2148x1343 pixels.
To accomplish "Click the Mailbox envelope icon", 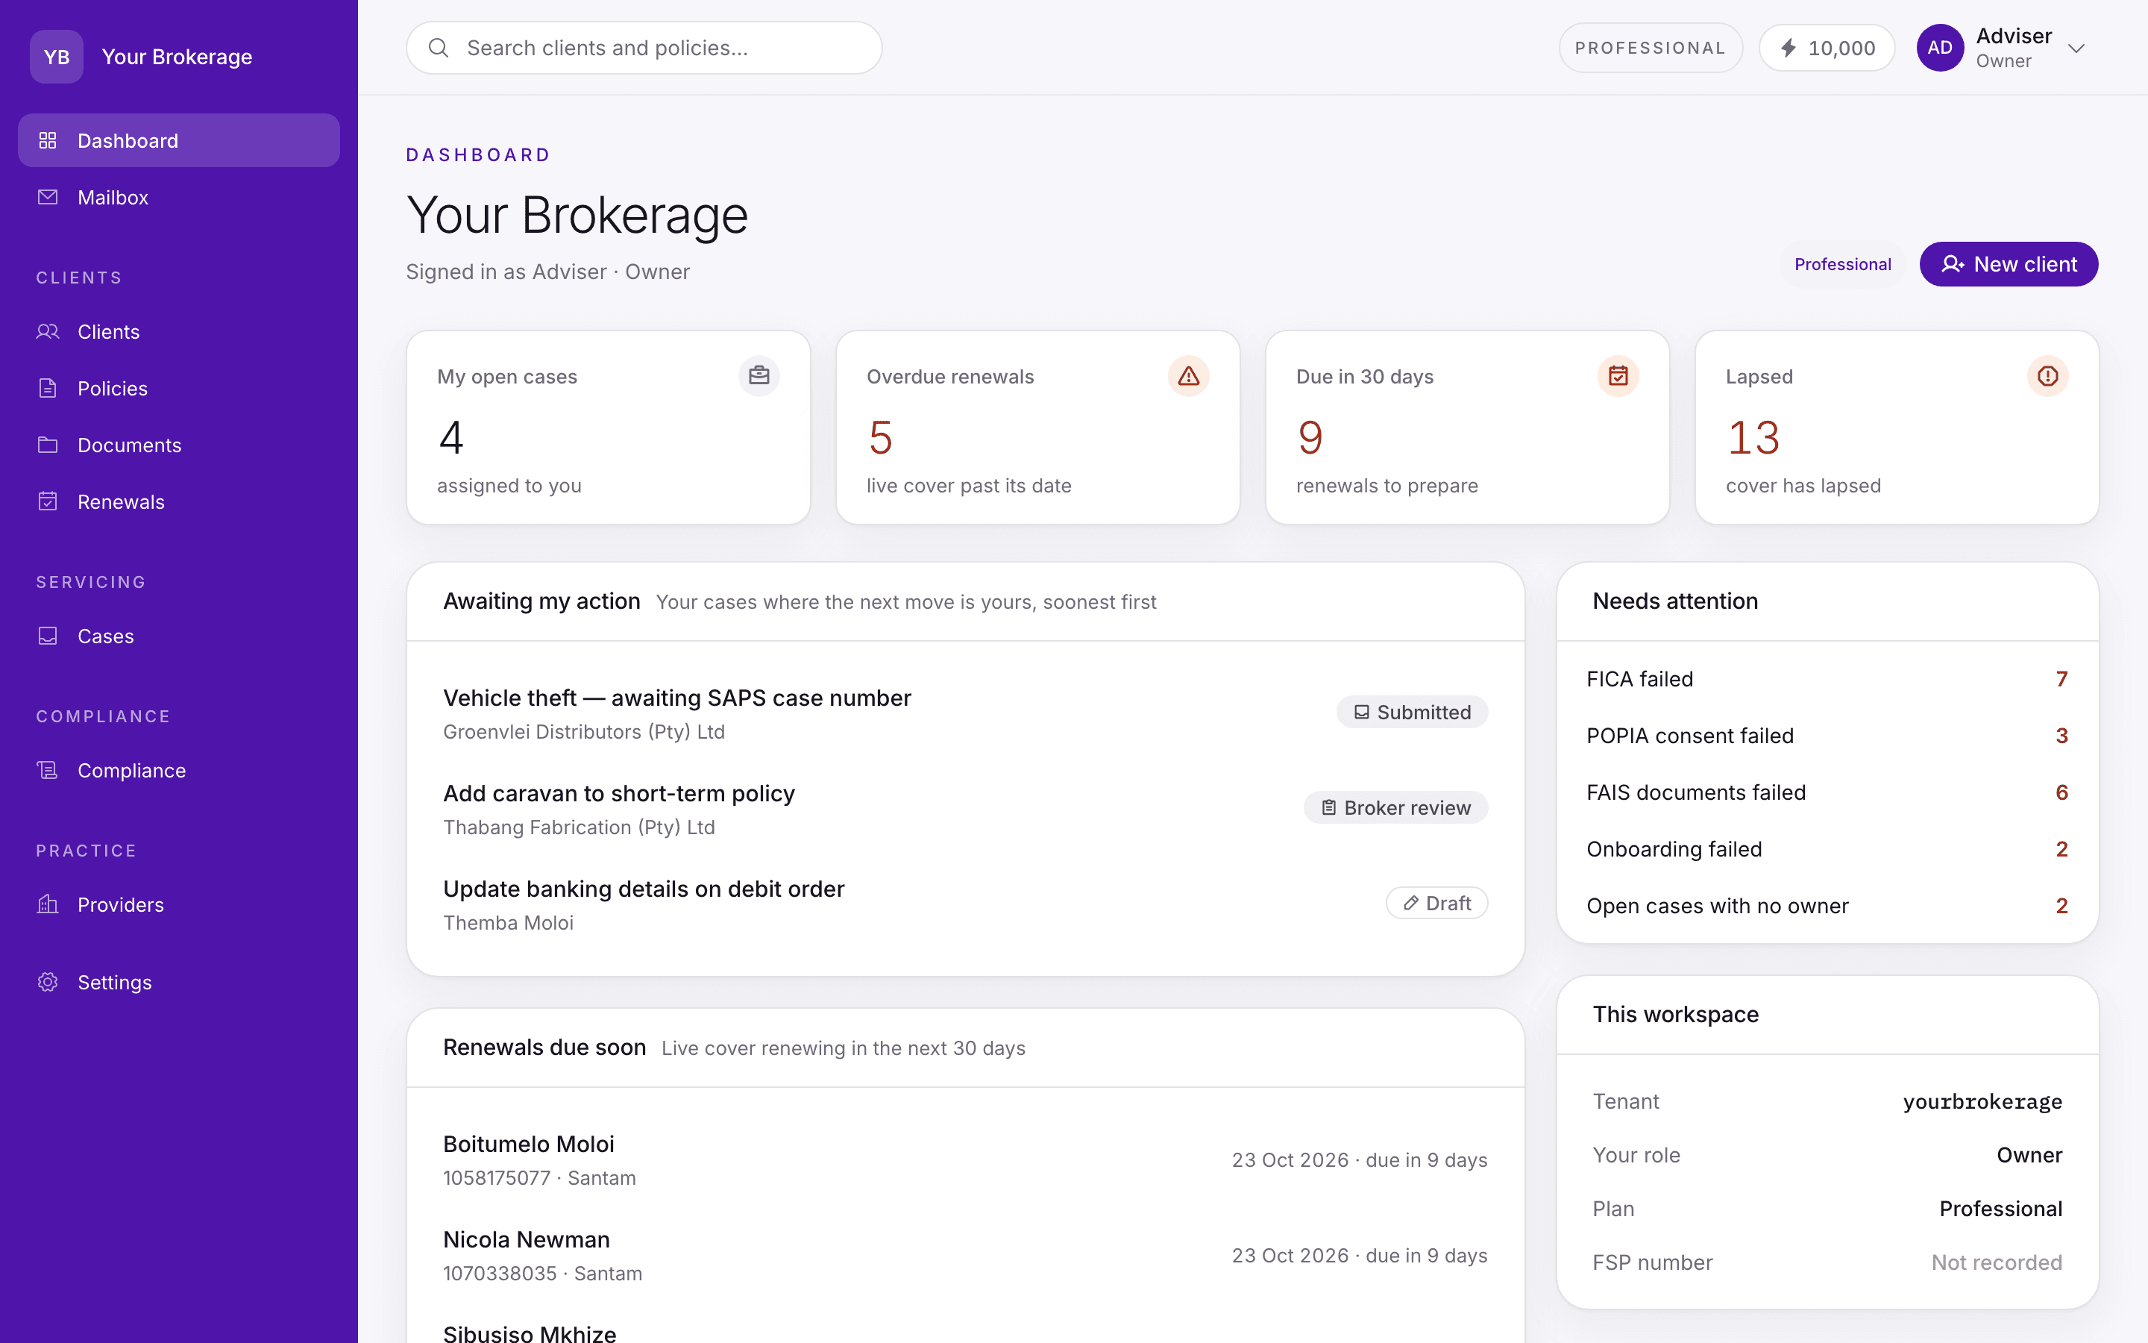I will click(48, 197).
